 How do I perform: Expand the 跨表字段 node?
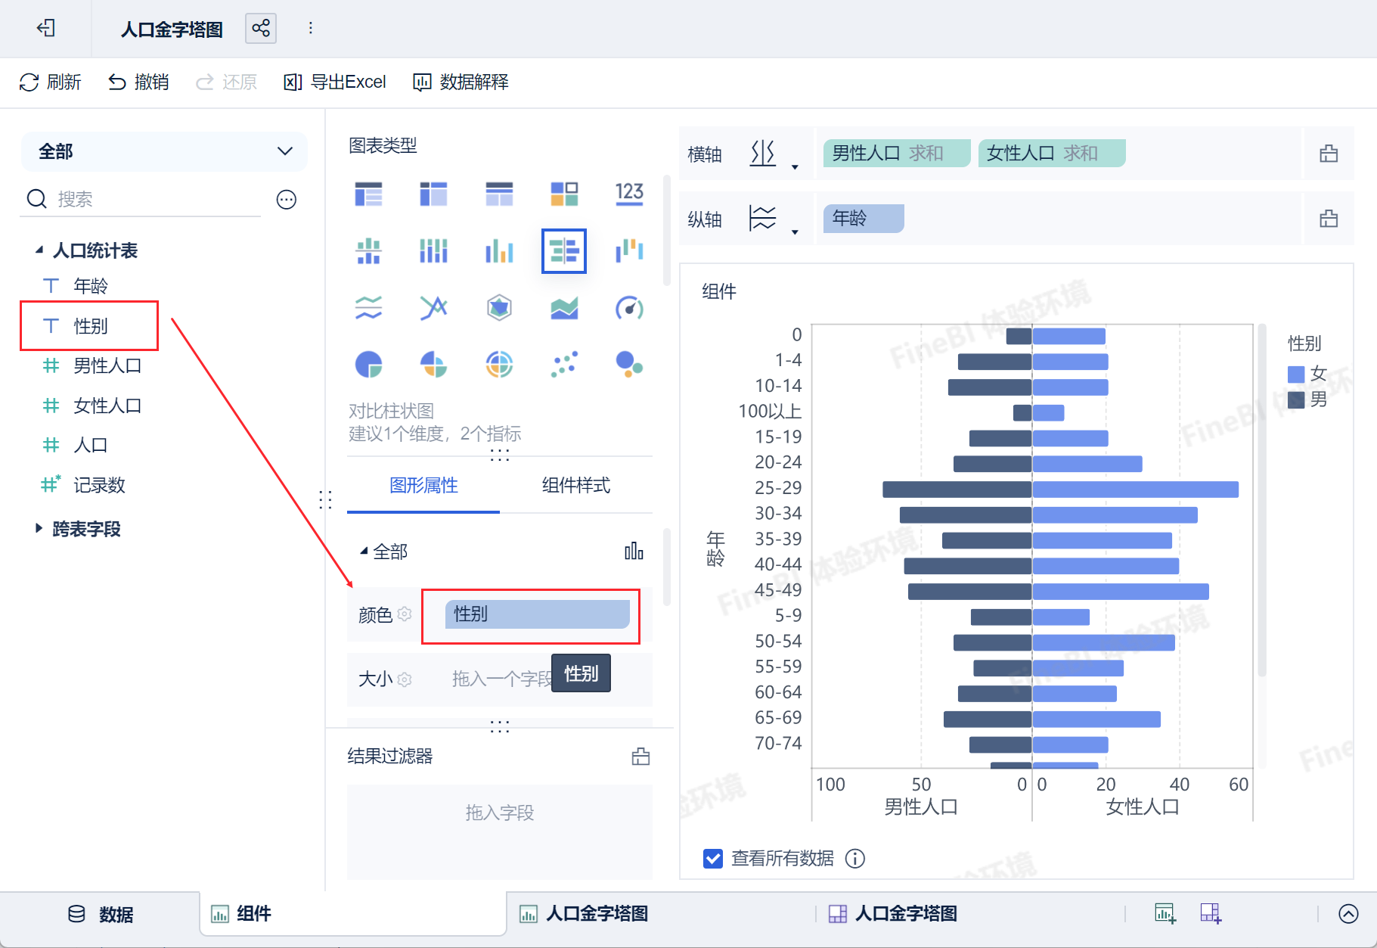pyautogui.click(x=39, y=528)
